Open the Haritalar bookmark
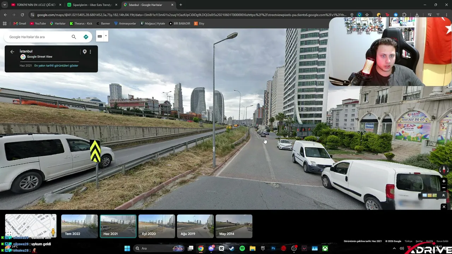452x254 pixels. [x=58, y=24]
